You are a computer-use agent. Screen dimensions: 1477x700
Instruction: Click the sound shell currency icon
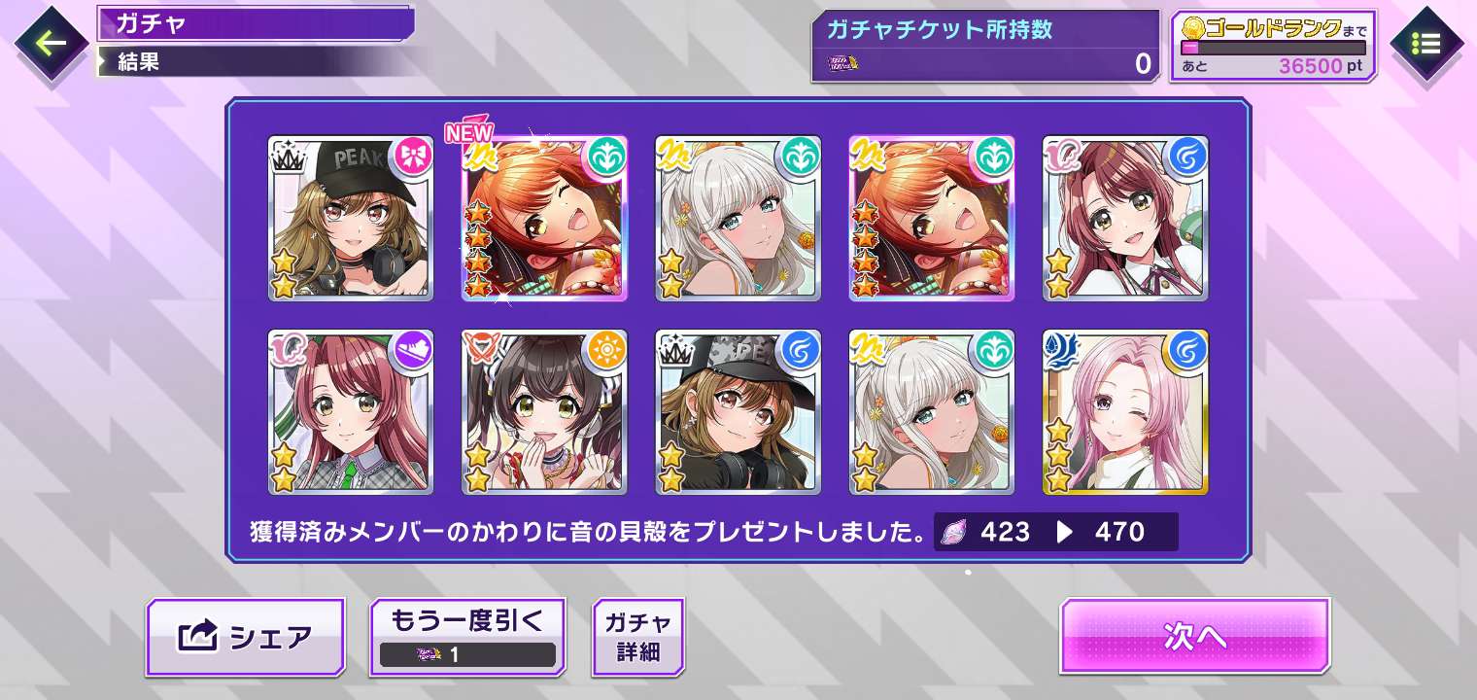pos(954,533)
